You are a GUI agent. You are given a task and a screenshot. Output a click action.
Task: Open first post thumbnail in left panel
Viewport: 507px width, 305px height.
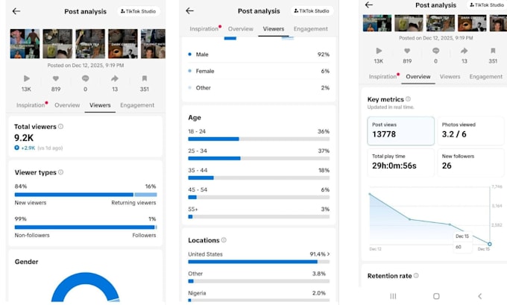pyautogui.click(x=25, y=44)
